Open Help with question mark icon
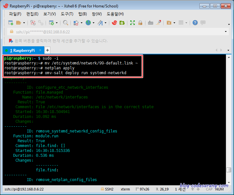Image resolution: width=234 pixels, height=195 pixels. pos(195,23)
